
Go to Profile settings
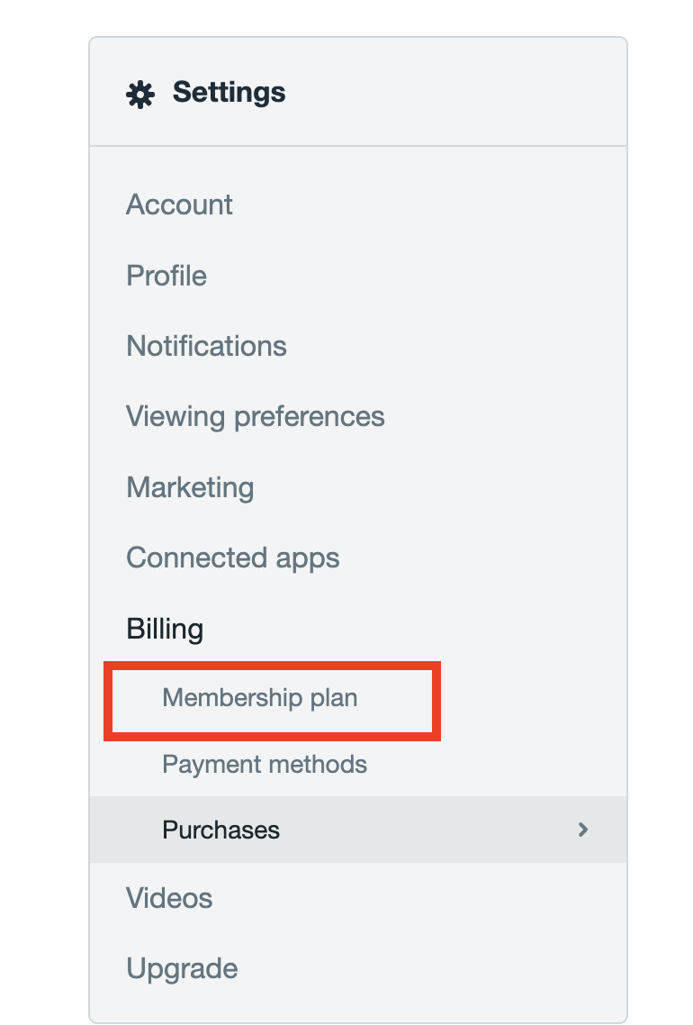166,276
